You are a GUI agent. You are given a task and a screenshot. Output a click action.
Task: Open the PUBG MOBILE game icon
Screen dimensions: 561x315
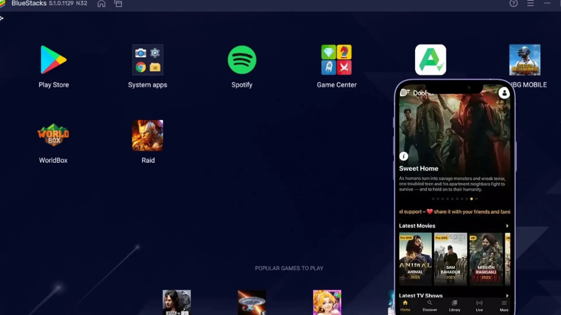click(525, 60)
